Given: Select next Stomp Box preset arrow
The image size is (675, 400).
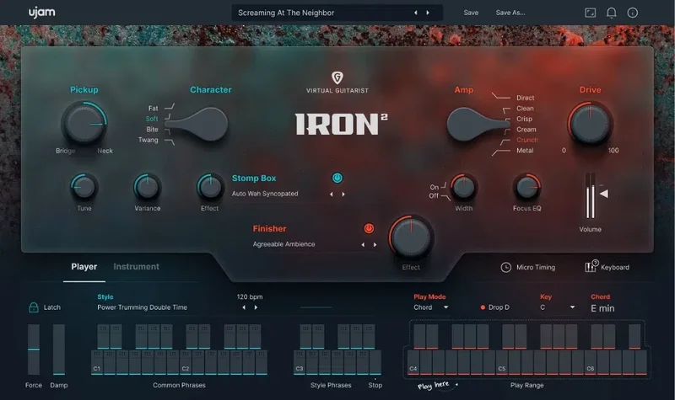Looking at the screenshot, I should (x=343, y=195).
